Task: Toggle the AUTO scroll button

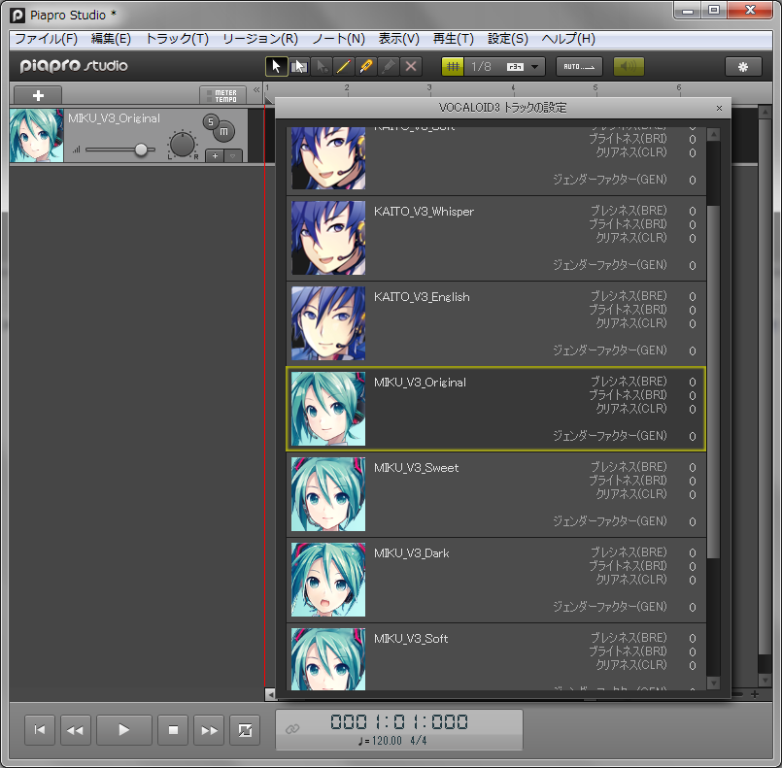Action: pyautogui.click(x=579, y=66)
